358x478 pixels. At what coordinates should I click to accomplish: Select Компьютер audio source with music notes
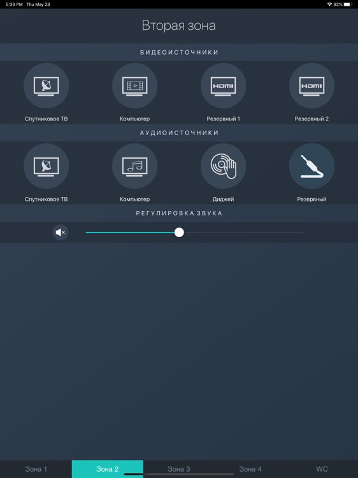pos(134,166)
